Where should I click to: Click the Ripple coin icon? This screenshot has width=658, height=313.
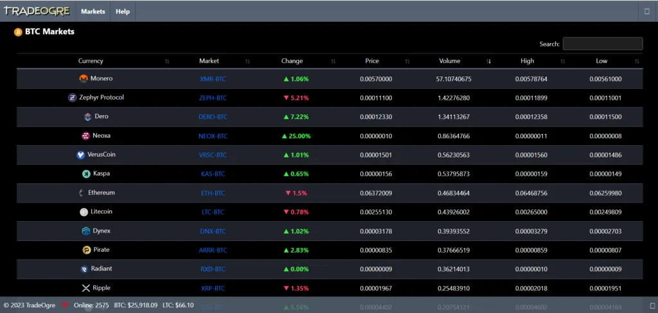pyautogui.click(x=85, y=288)
